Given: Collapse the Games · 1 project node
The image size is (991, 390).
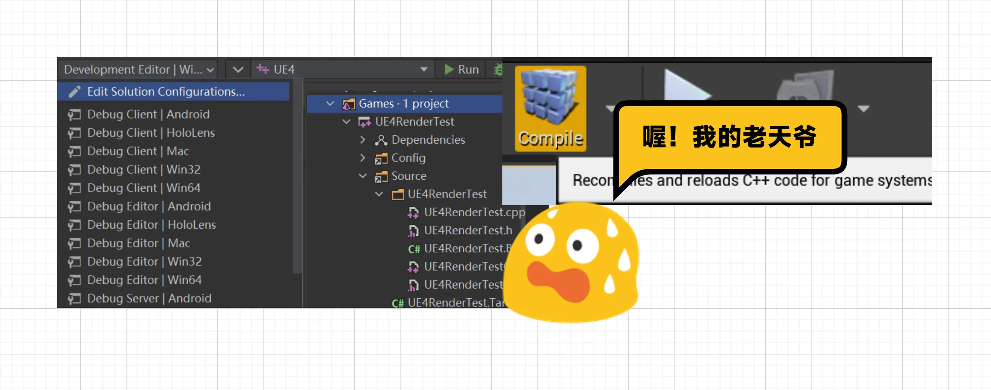Looking at the screenshot, I should (x=329, y=103).
